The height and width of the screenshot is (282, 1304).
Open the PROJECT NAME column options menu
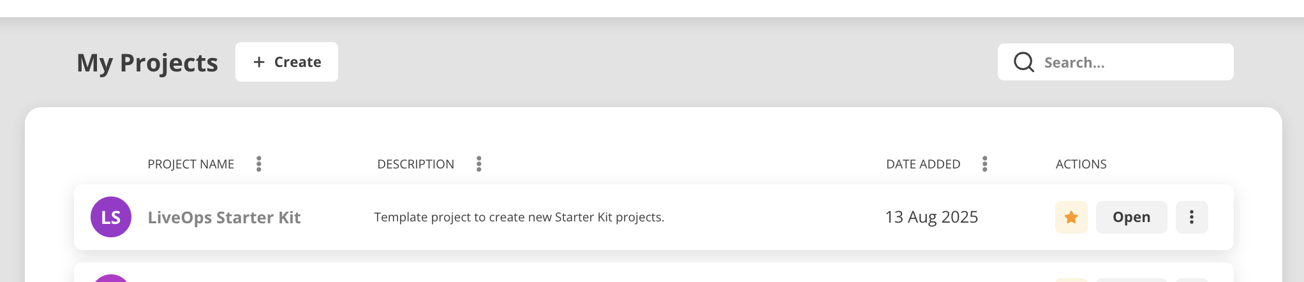click(x=259, y=164)
